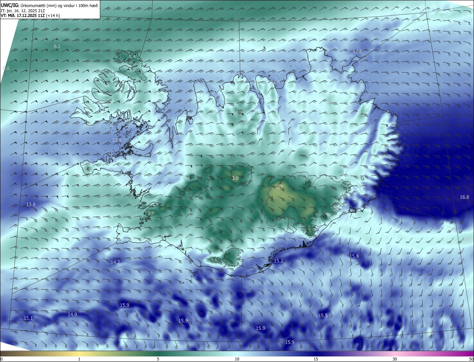
Task: Click the colorbar tick label '30'
Action: (x=395, y=359)
